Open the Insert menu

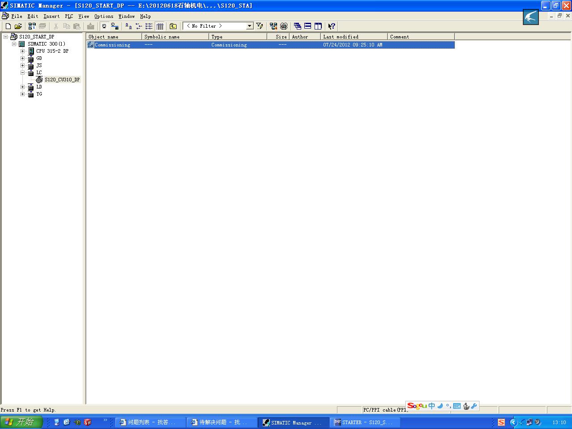pyautogui.click(x=51, y=16)
